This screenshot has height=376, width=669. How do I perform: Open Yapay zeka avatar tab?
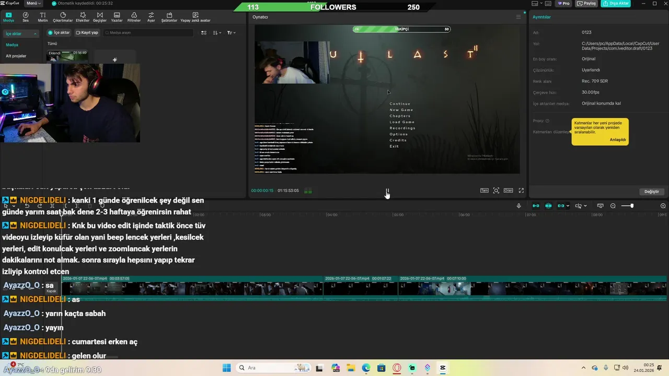(195, 17)
